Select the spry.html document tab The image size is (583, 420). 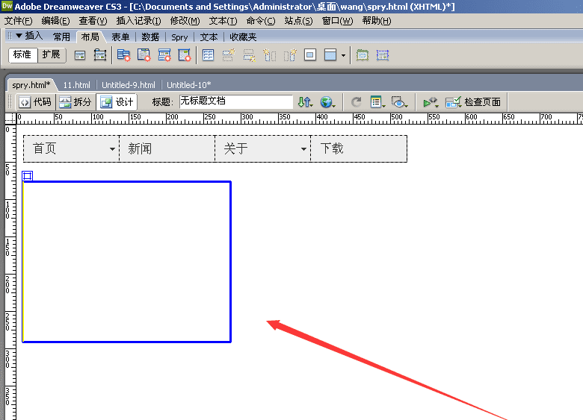[31, 85]
